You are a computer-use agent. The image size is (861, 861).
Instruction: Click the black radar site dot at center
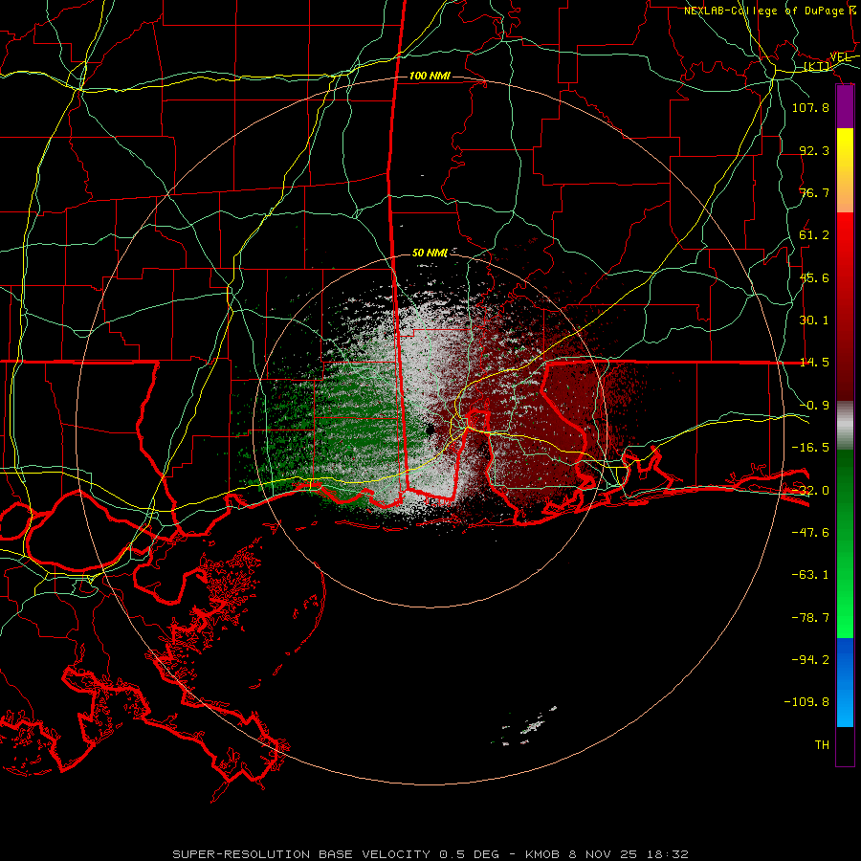pos(430,429)
